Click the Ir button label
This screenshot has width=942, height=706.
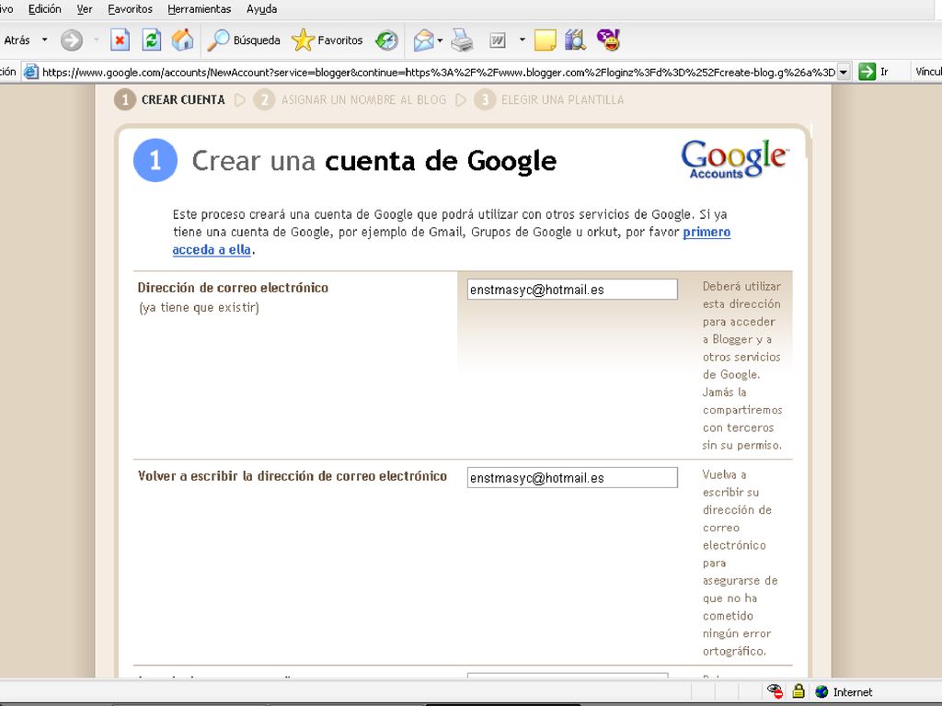tap(884, 72)
